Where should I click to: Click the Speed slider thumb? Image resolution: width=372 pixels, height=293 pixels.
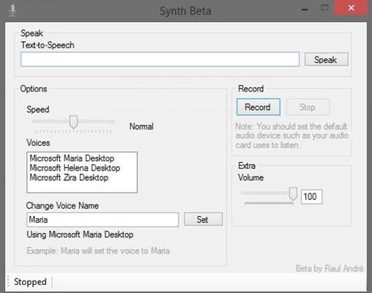(73, 122)
